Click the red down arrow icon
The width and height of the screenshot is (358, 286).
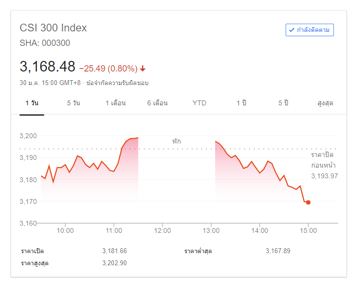point(143,68)
